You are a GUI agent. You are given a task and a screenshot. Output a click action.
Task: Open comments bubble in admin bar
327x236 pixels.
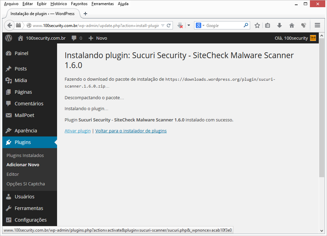pyautogui.click(x=77, y=38)
